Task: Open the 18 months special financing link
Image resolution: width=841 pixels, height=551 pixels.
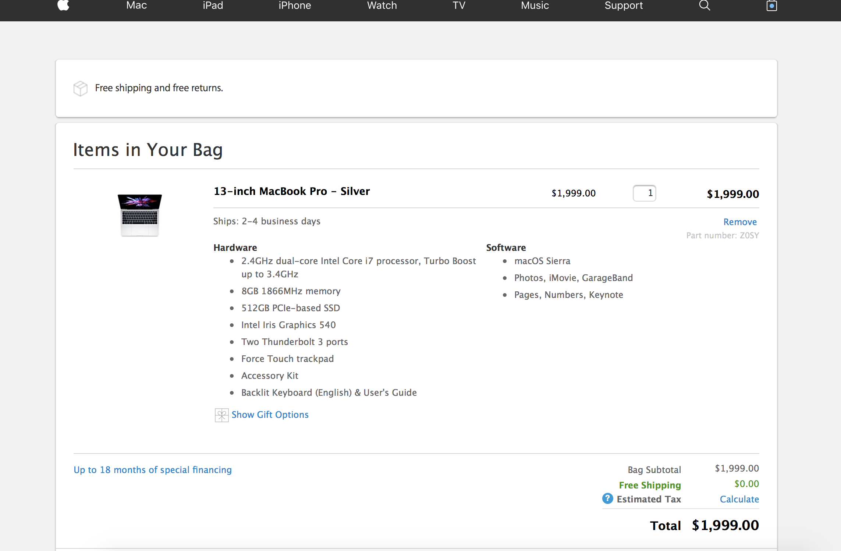Action: 153,470
